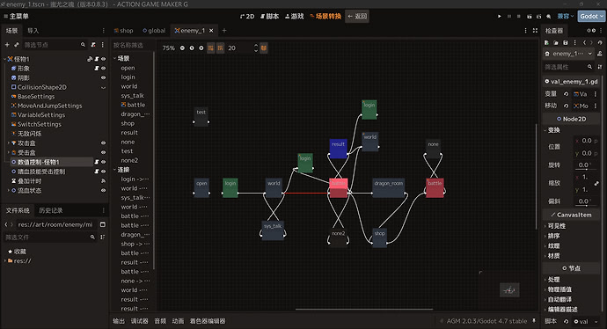Screen dimensions: 607x329
Task: Open the Godot renderer dropdown
Action: [591, 16]
